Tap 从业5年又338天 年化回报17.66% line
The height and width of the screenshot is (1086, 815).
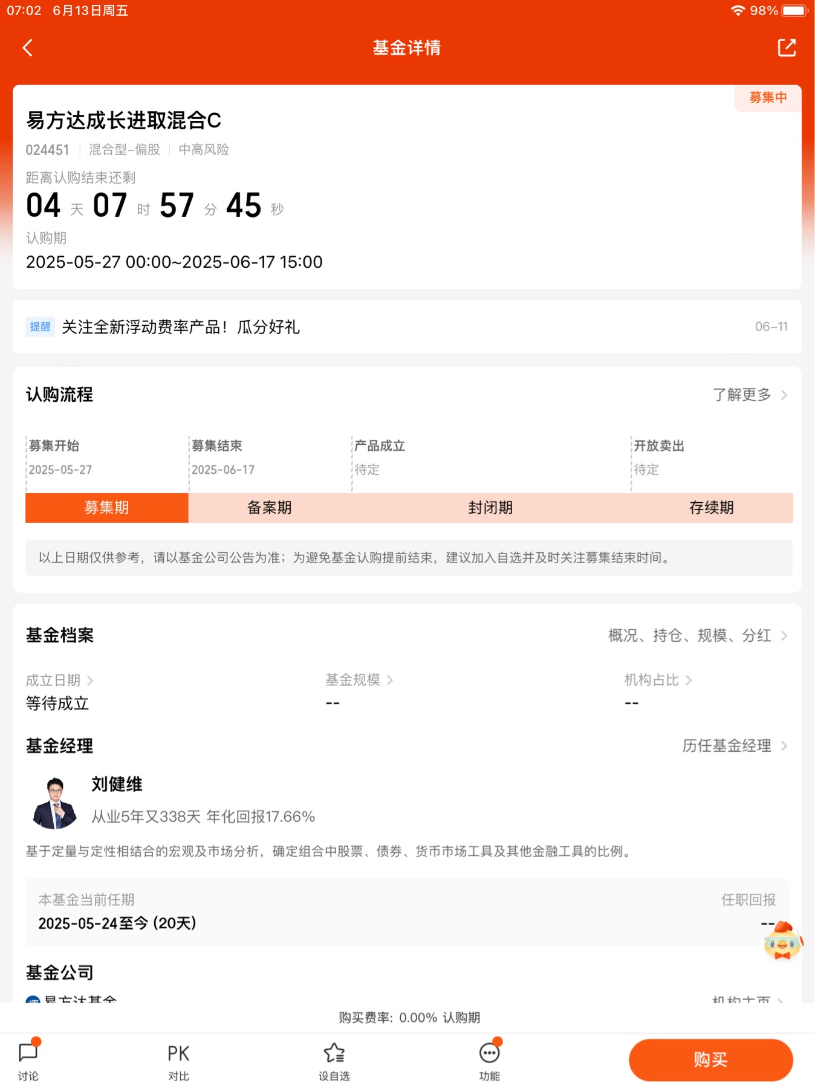(203, 816)
